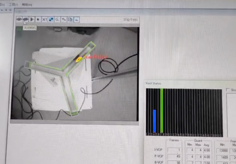Toggle the Show checkbox in Xvid Status
The width and height of the screenshot is (236, 164).
point(228,90)
